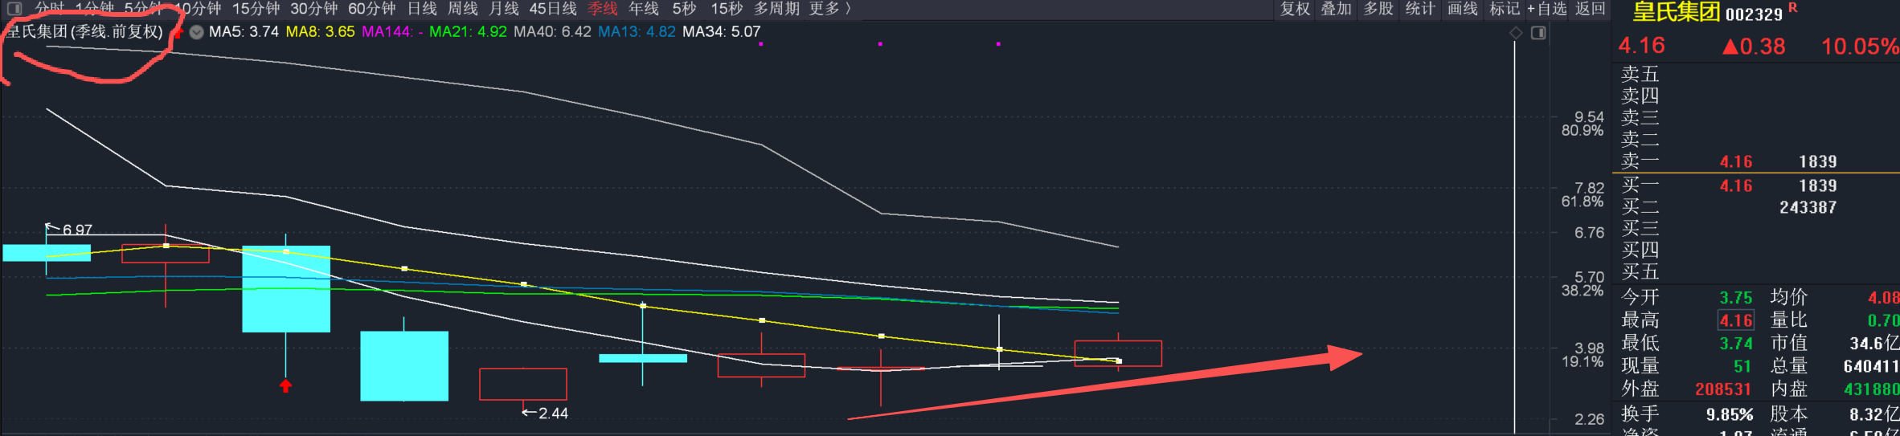Click the 6.97 high price annotation

point(77,230)
